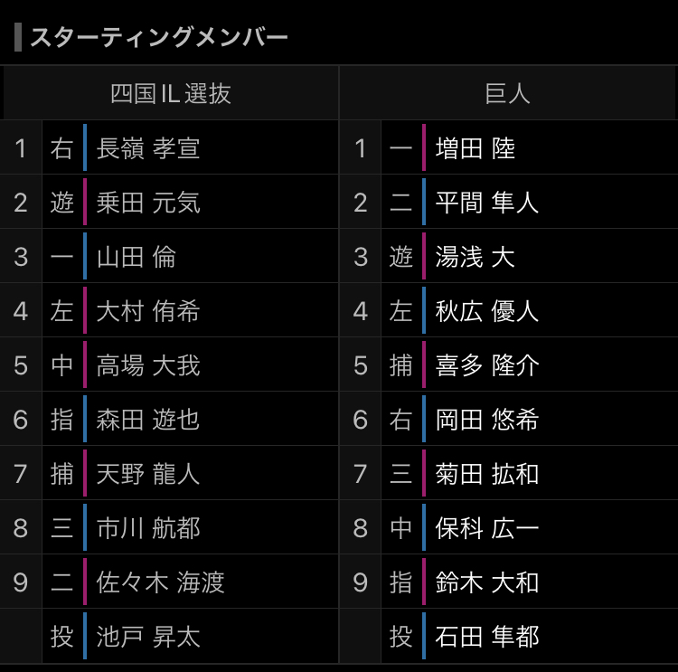The height and width of the screenshot is (672, 678).
Task: Tap Giants batter 平間 隼人
Action: pos(487,203)
